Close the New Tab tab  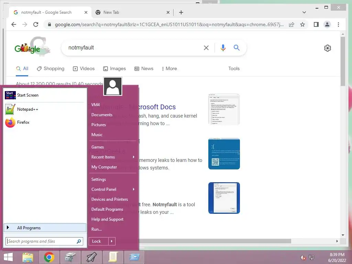pos(168,12)
